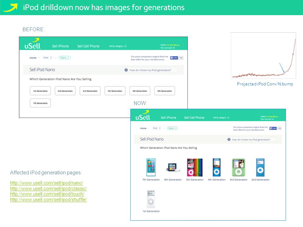Open the Your account menu in the BEFORE screenshot
Image resolution: width=303 pixels, height=227 pixels.
[x=168, y=48]
